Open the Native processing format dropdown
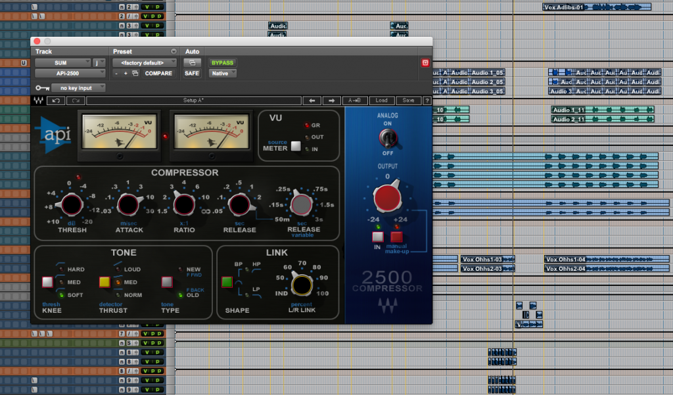The height and width of the screenshot is (395, 673). [x=222, y=73]
